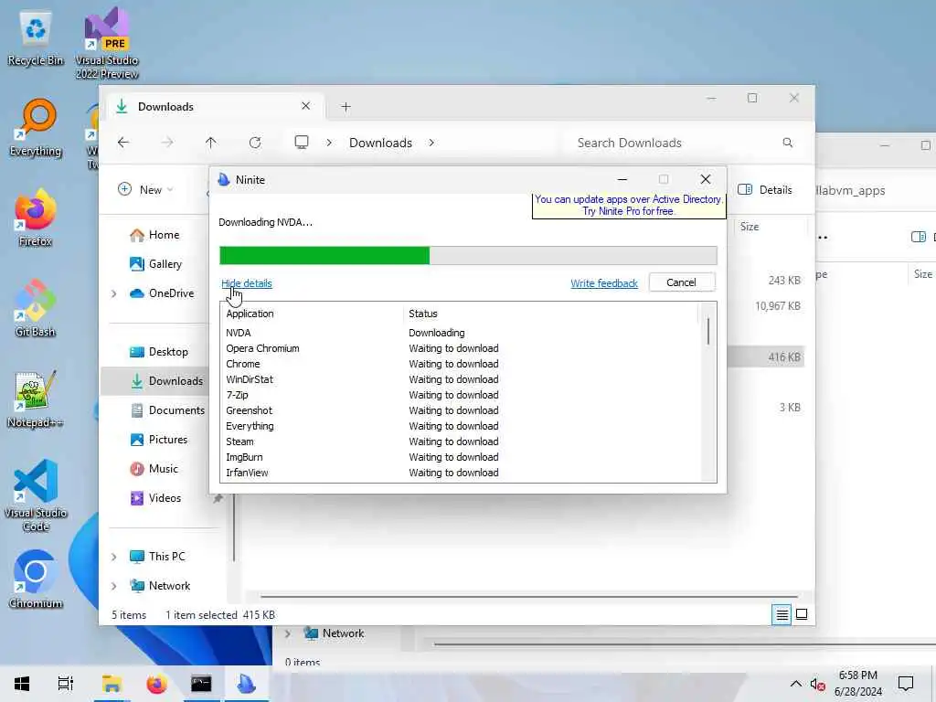Viewport: 936px width, 702px height.
Task: Open Chromium desktop shortcut
Action: coord(36,579)
